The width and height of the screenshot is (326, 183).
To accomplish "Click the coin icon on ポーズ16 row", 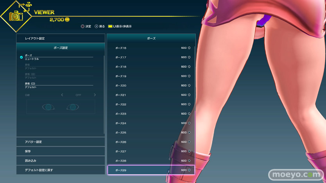I will click(189, 48).
